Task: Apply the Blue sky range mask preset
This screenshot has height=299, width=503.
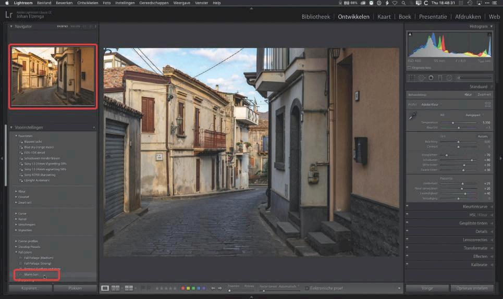Action: pyautogui.click(x=39, y=147)
